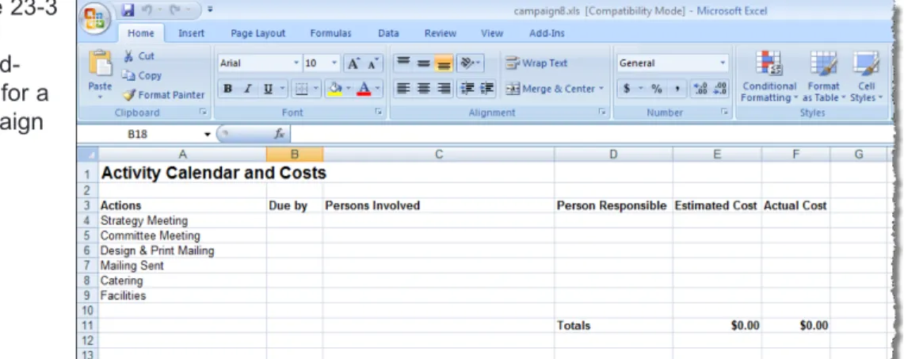904x359 pixels.
Task: Click the Increase Indent icon
Action: [x=487, y=89]
